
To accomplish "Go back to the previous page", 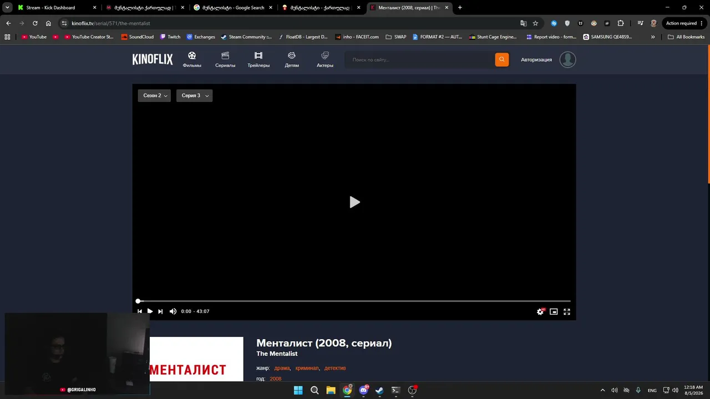I will click(8, 23).
